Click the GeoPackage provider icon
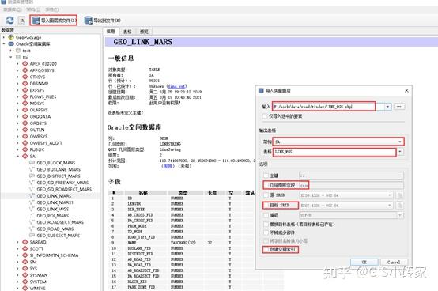 (11, 37)
